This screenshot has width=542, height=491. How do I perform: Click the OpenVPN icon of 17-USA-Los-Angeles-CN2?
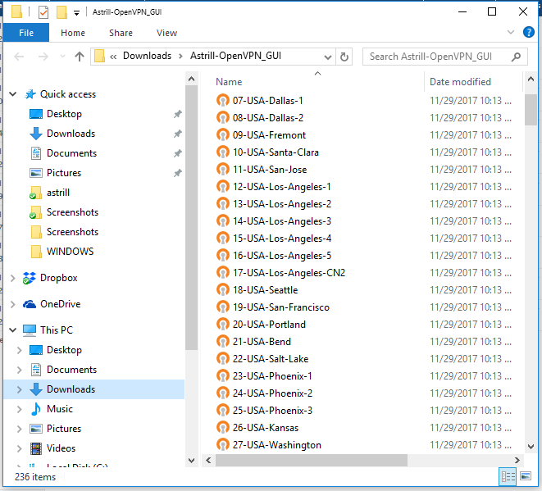pyautogui.click(x=223, y=273)
